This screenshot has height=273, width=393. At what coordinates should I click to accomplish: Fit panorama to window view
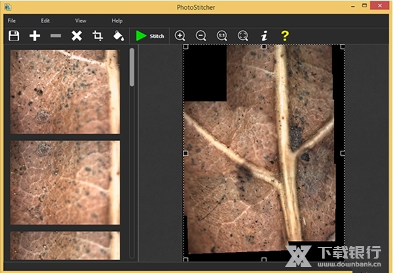click(x=243, y=36)
